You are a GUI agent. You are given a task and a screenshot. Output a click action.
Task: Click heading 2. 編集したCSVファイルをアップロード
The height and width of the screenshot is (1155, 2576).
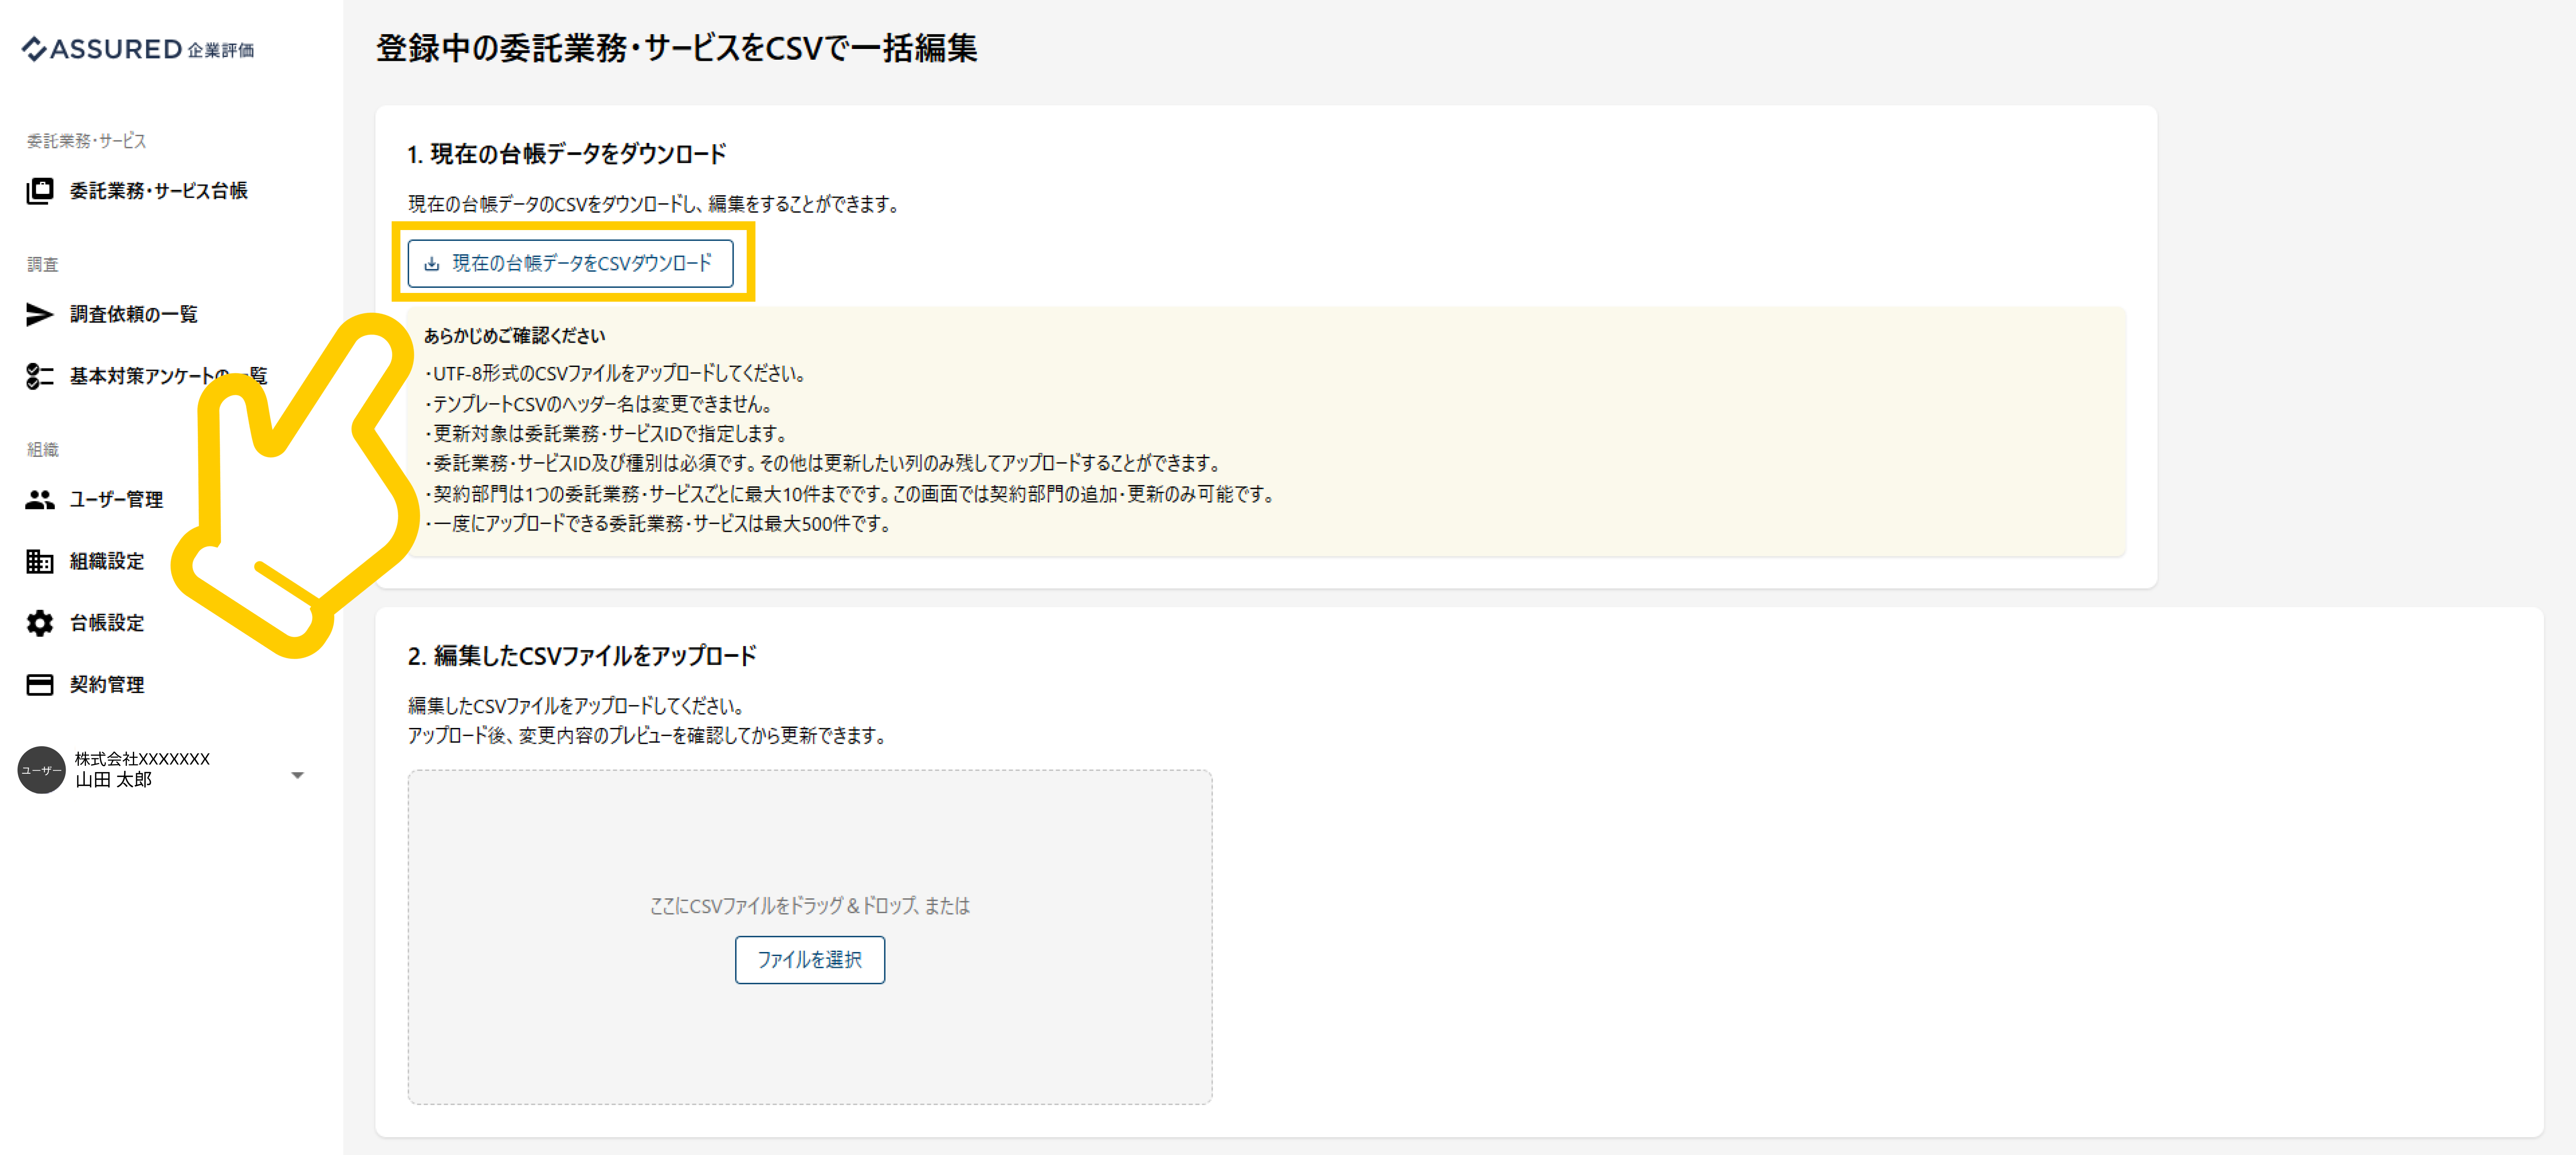tap(582, 656)
